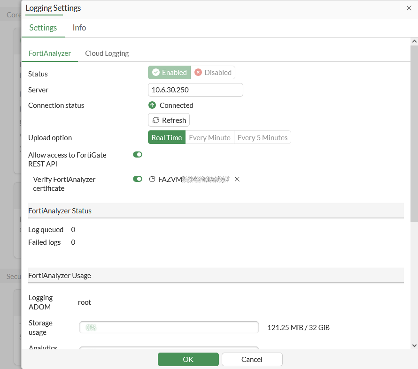Set upload option to Every 5 Minutes
Image resolution: width=418 pixels, height=369 pixels.
coord(263,137)
